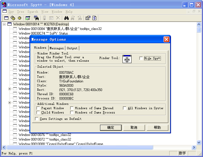Open the Threads view toolbar icon
203x157 pixels.
tap(20, 18)
